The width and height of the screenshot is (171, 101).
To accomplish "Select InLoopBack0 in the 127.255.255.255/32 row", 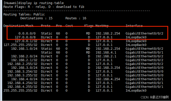I will [136, 45].
